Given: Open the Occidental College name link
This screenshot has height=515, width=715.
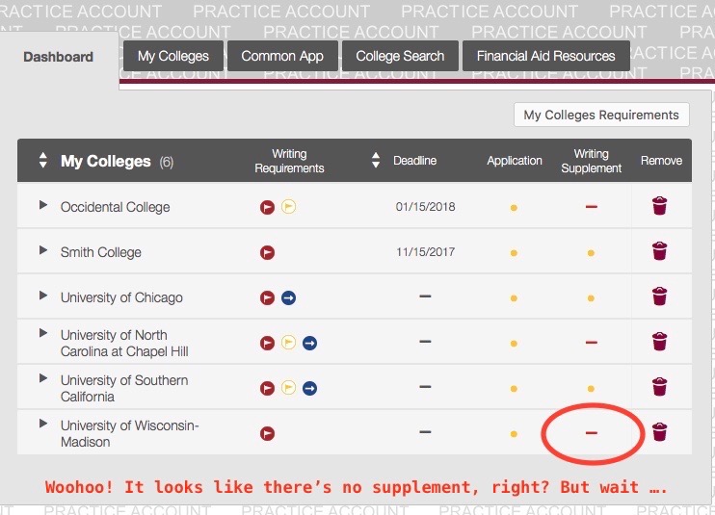Looking at the screenshot, I should [x=115, y=207].
